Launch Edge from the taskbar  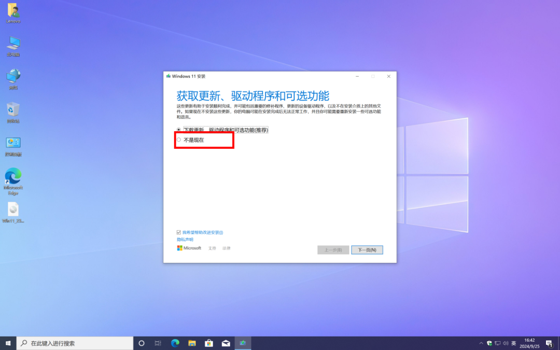[x=175, y=343]
